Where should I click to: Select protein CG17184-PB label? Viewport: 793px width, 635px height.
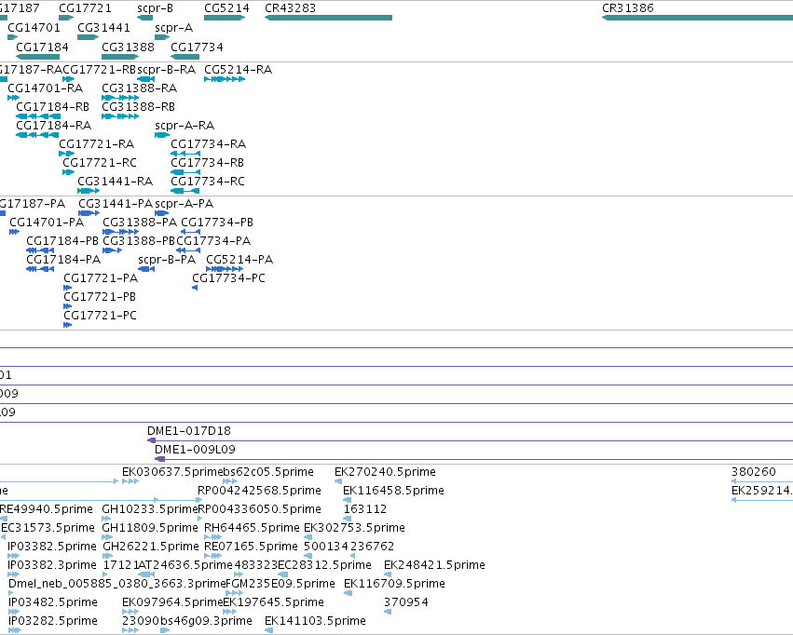(x=62, y=241)
